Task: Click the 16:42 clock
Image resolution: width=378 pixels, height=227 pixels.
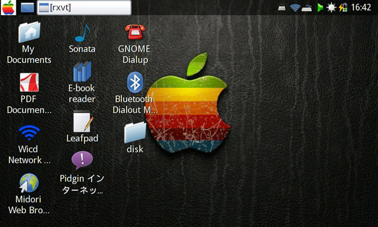Action: tap(361, 8)
